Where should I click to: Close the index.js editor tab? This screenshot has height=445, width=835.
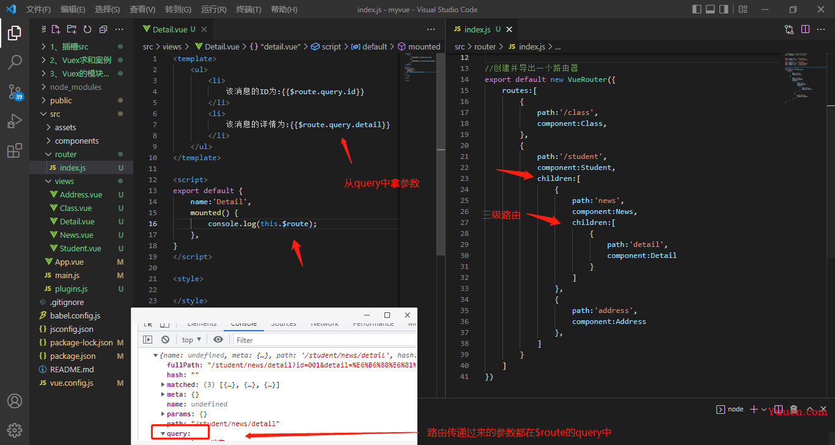coord(509,29)
